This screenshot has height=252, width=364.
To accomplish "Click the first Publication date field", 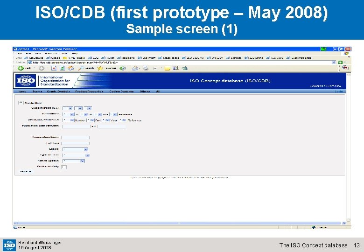I will click(76, 126).
